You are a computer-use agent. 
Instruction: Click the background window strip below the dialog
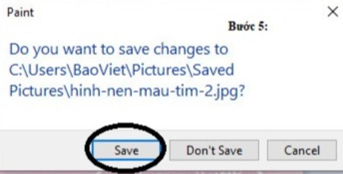click(x=171, y=173)
